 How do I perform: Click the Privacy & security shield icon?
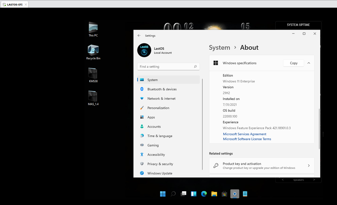tap(142, 164)
